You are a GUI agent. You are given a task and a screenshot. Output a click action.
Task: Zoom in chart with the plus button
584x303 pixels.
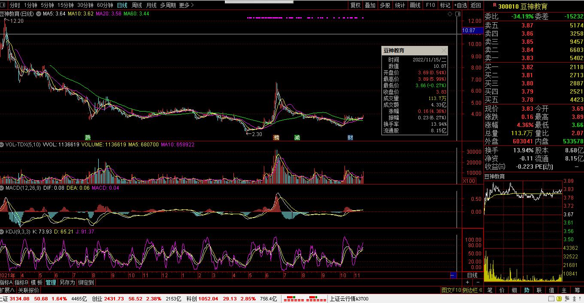click(x=468, y=282)
